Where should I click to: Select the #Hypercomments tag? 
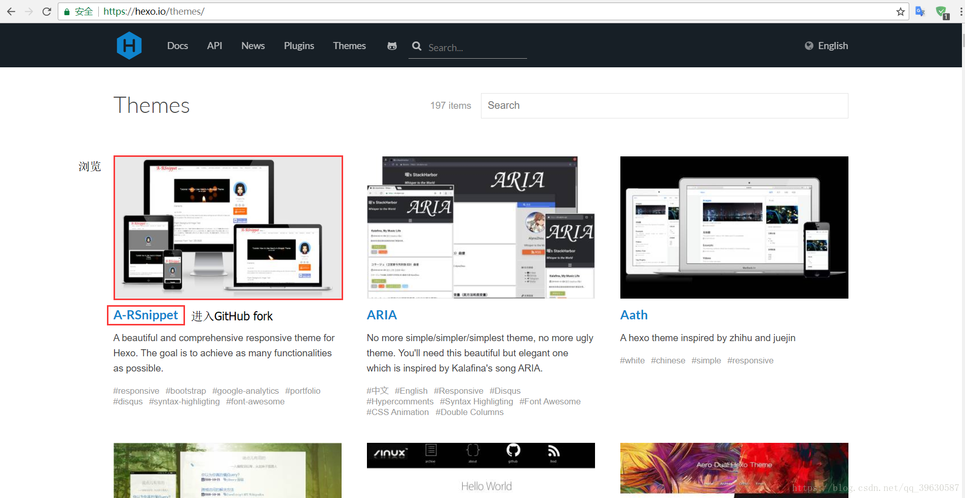[x=400, y=402]
